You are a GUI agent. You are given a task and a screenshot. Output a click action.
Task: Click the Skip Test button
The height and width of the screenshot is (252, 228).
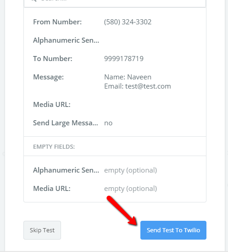(x=42, y=230)
